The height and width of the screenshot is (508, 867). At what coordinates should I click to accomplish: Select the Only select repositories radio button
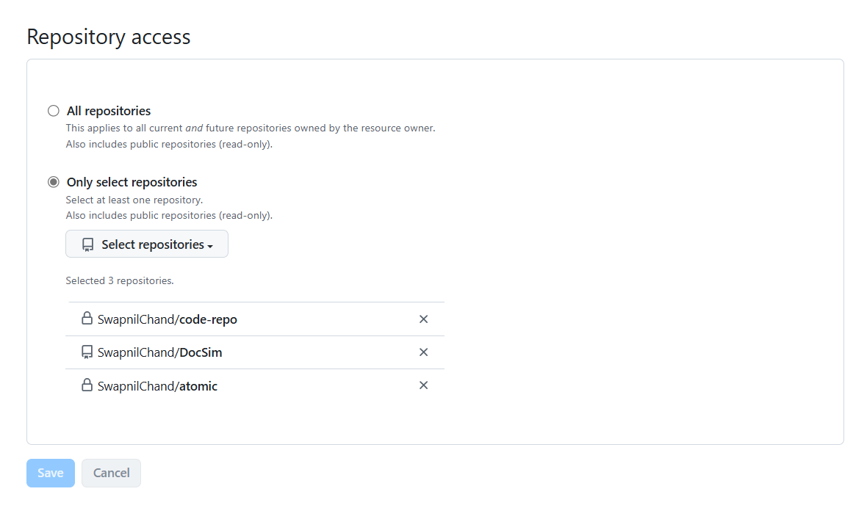click(53, 181)
